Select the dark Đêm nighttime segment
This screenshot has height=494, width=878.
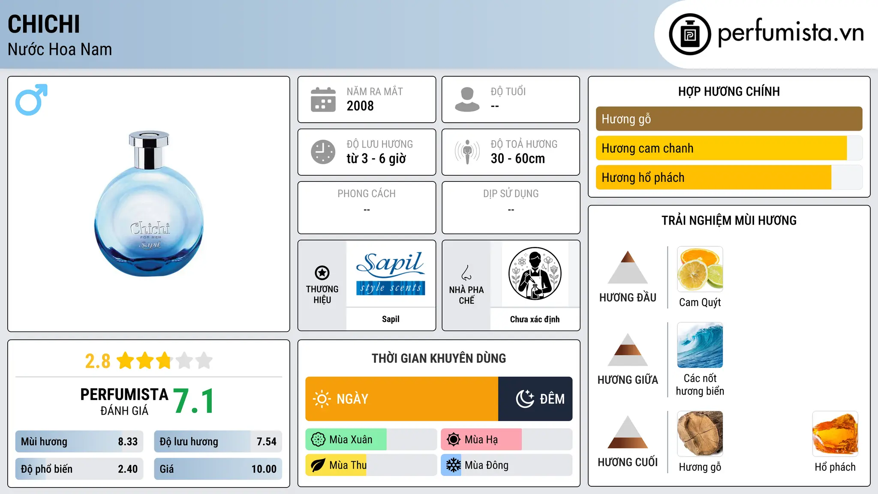(x=535, y=399)
